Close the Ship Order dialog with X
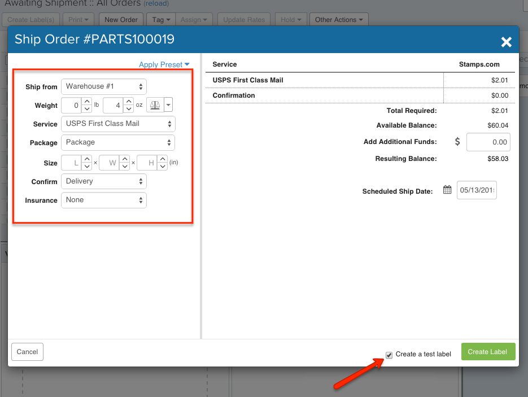The width and height of the screenshot is (528, 397). pos(506,42)
